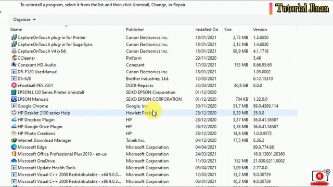Sort the list by Name column
The height and width of the screenshot is (187, 333).
(x=16, y=30)
